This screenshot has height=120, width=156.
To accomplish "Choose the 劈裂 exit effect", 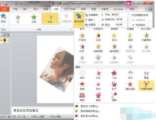I will (146, 75).
